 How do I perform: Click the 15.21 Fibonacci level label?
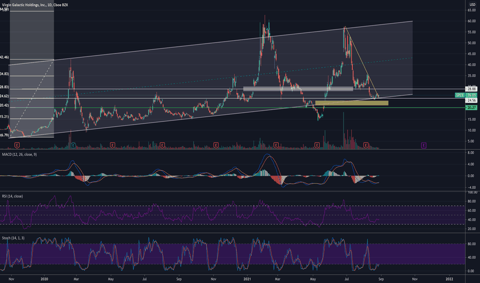coord(5,117)
